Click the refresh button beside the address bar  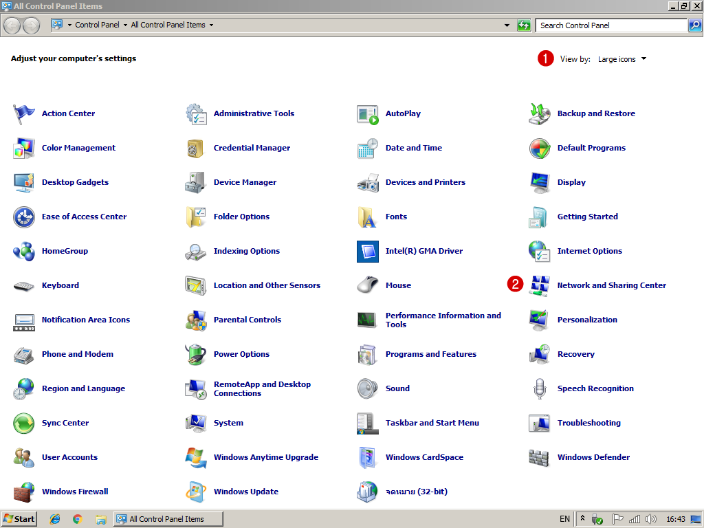coord(524,25)
